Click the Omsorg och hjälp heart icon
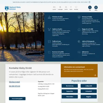Screen dimensions: 103x103 (79, 17)
